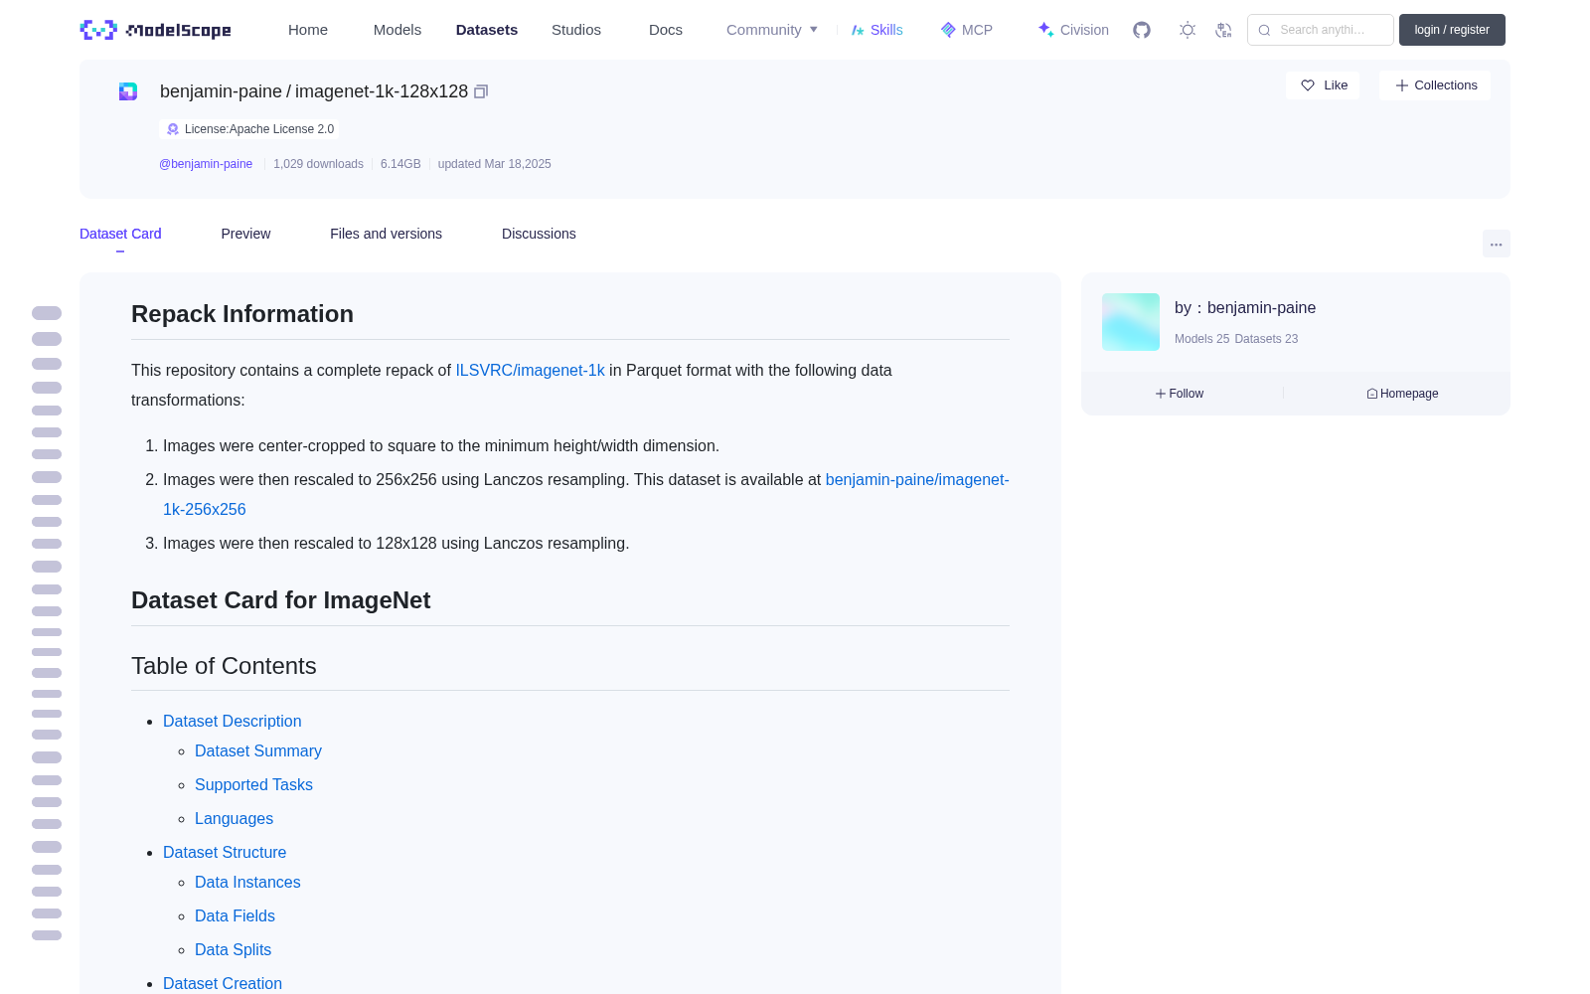Click the "Models 25" count

coord(1201,339)
